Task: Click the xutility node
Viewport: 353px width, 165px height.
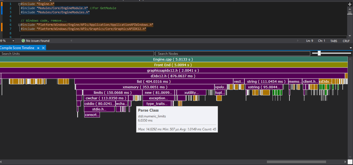Action: tap(191, 93)
